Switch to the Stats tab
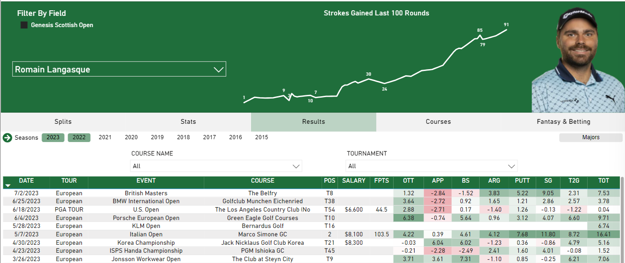625x263 pixels. pyautogui.click(x=188, y=122)
